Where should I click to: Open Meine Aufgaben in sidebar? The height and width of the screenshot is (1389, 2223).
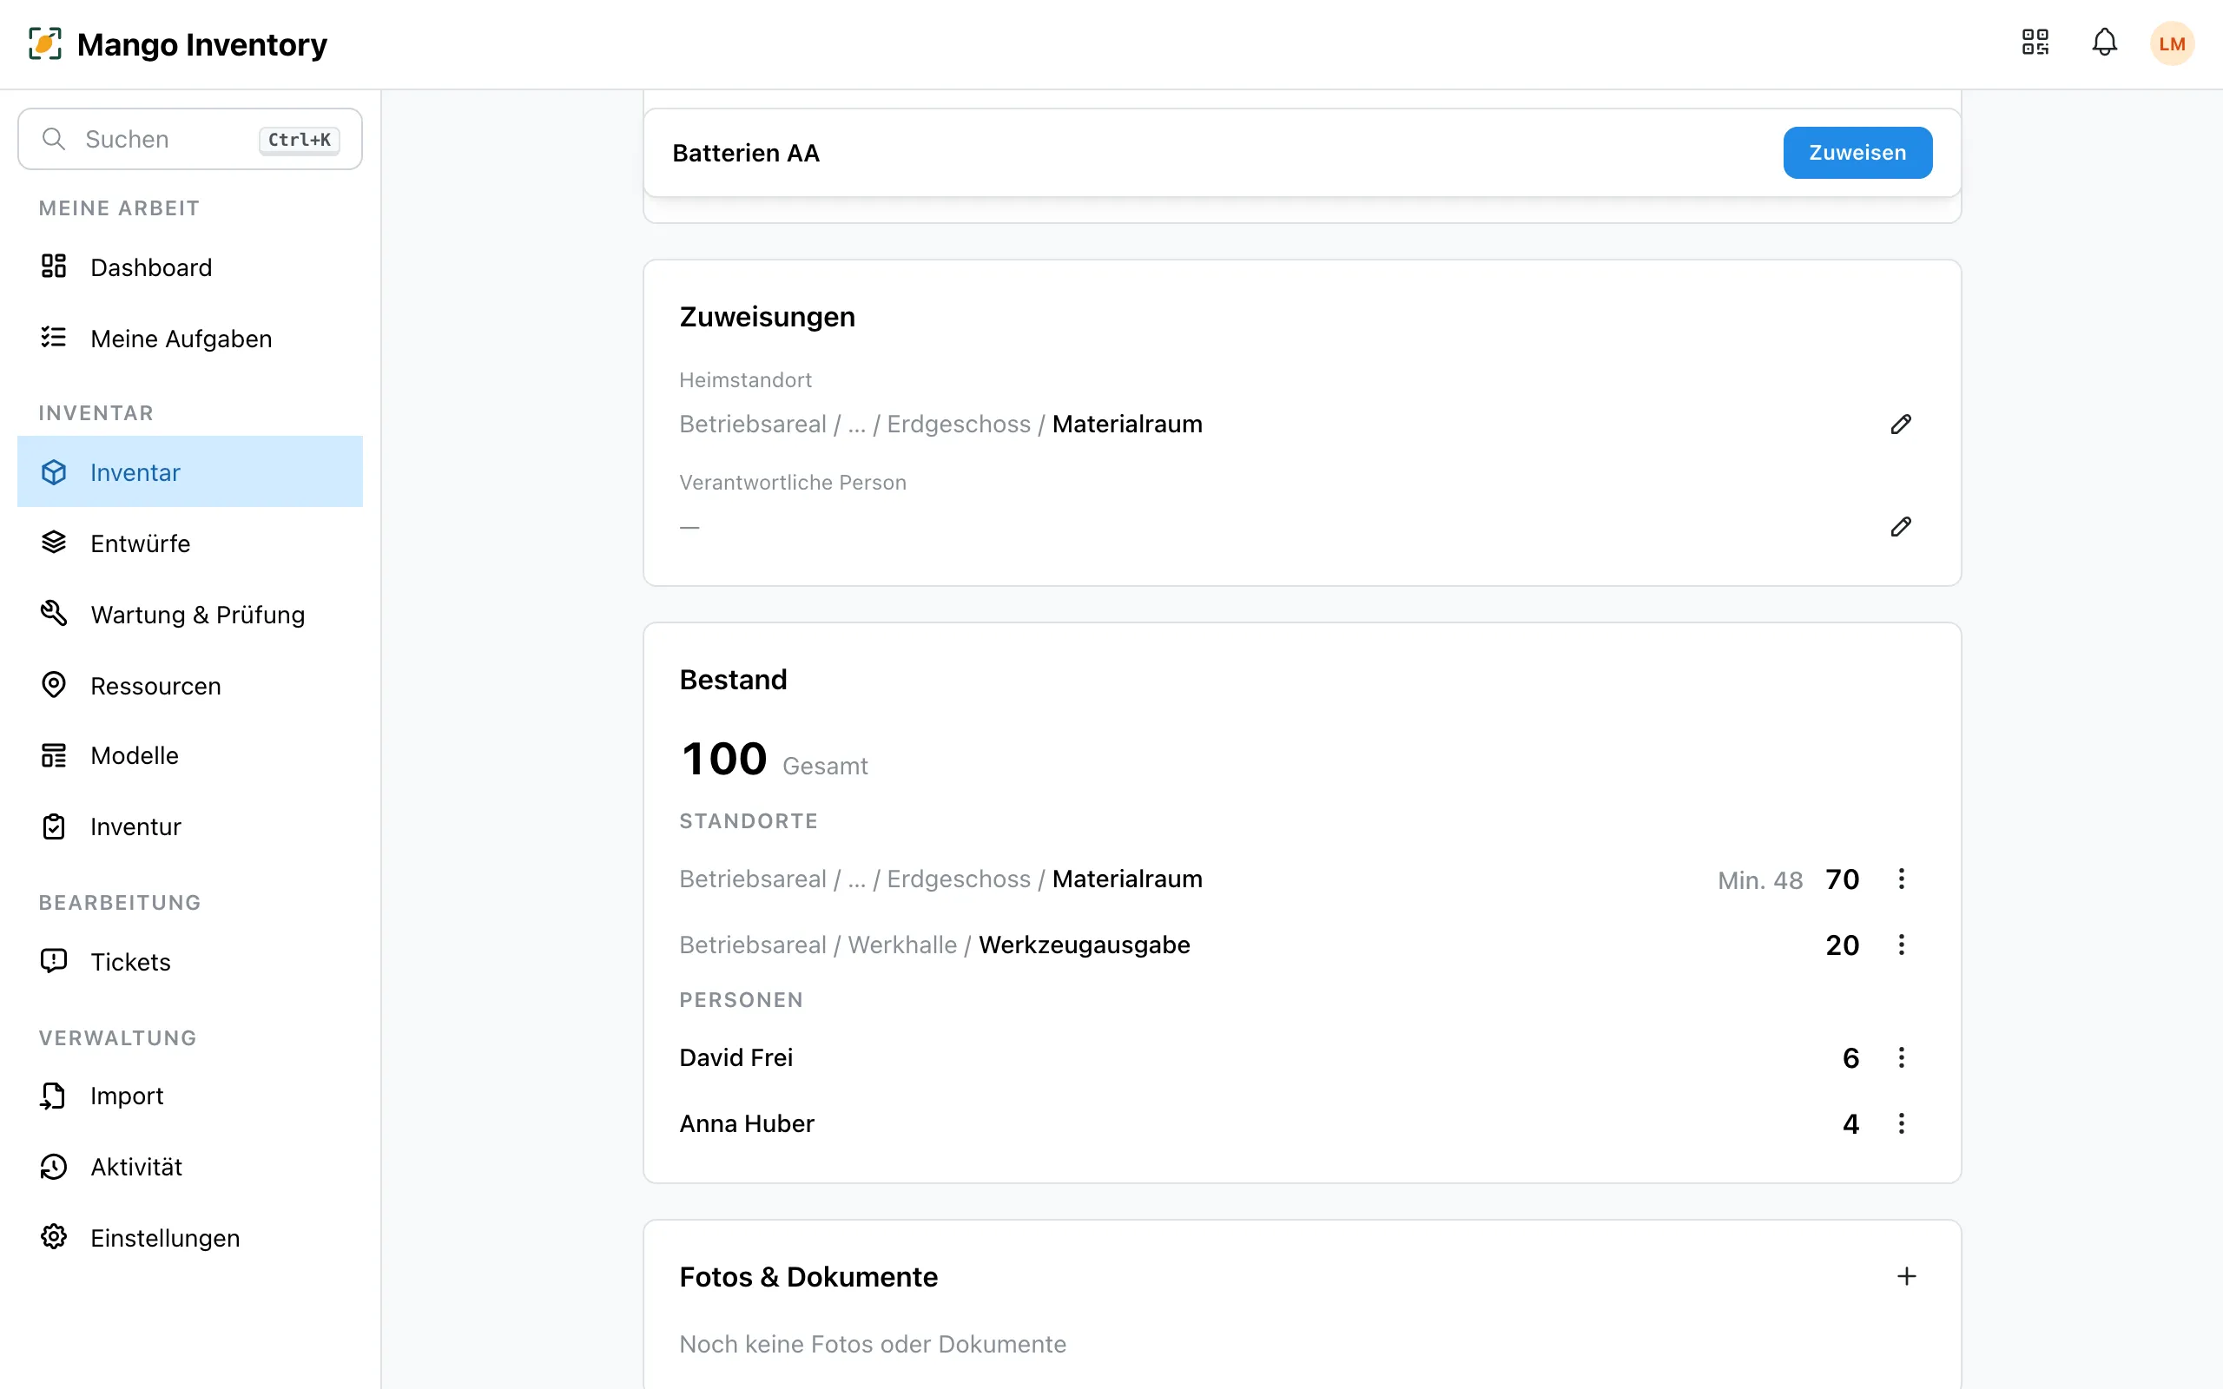(x=190, y=338)
